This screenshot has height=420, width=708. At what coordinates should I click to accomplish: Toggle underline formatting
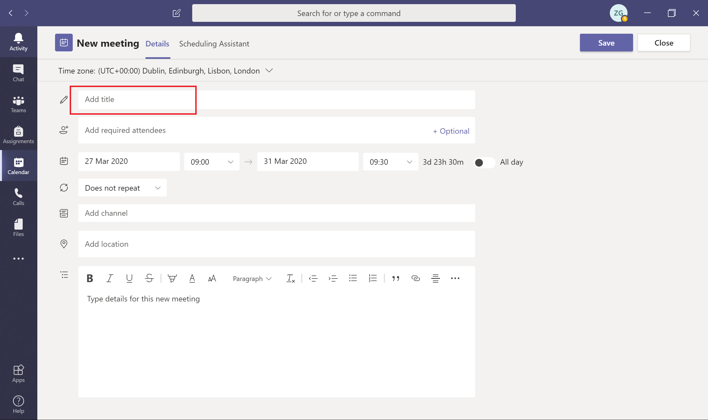tap(129, 279)
